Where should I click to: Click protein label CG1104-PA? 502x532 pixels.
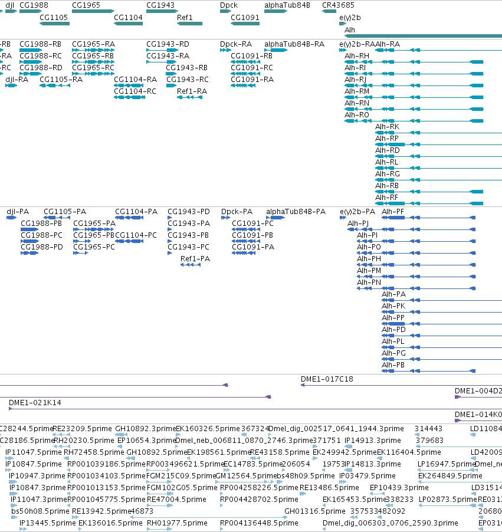(x=136, y=212)
